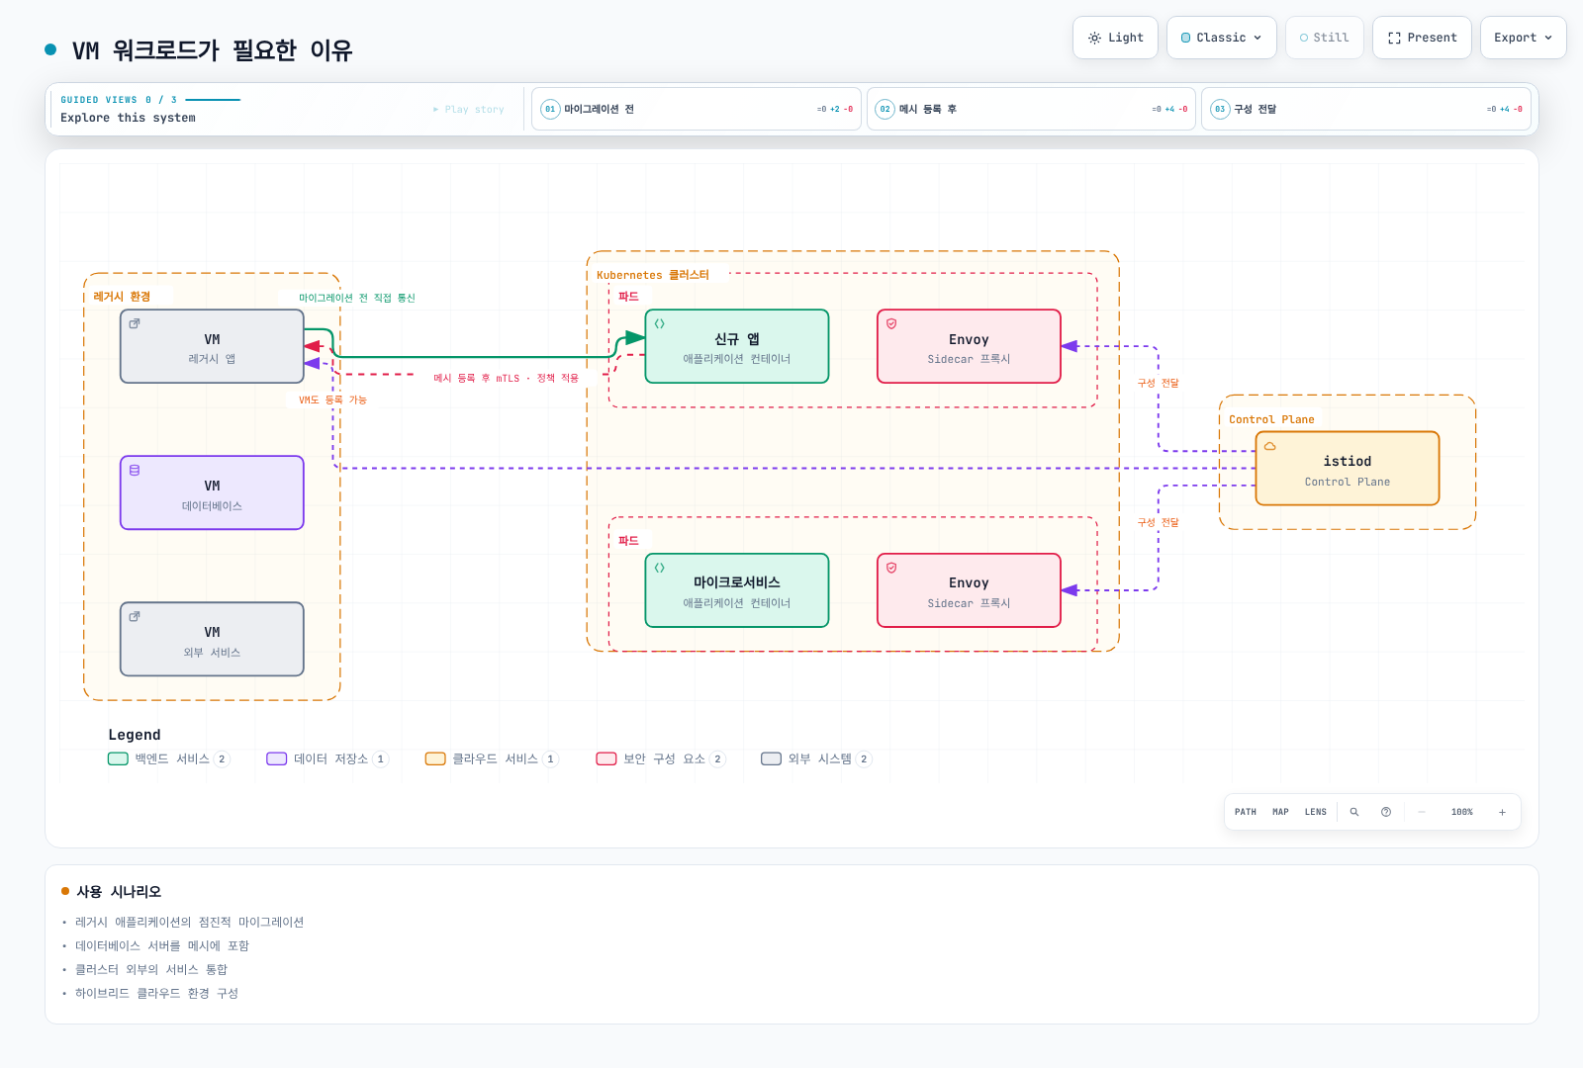This screenshot has width=1583, height=1068.
Task: Select the 마이크로서비스 container node
Action: [x=737, y=590]
